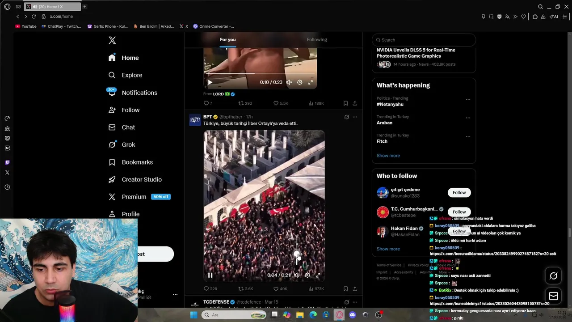Viewport: 572px width, 322px height.
Task: Click the Windows Start button
Action: pos(193,315)
